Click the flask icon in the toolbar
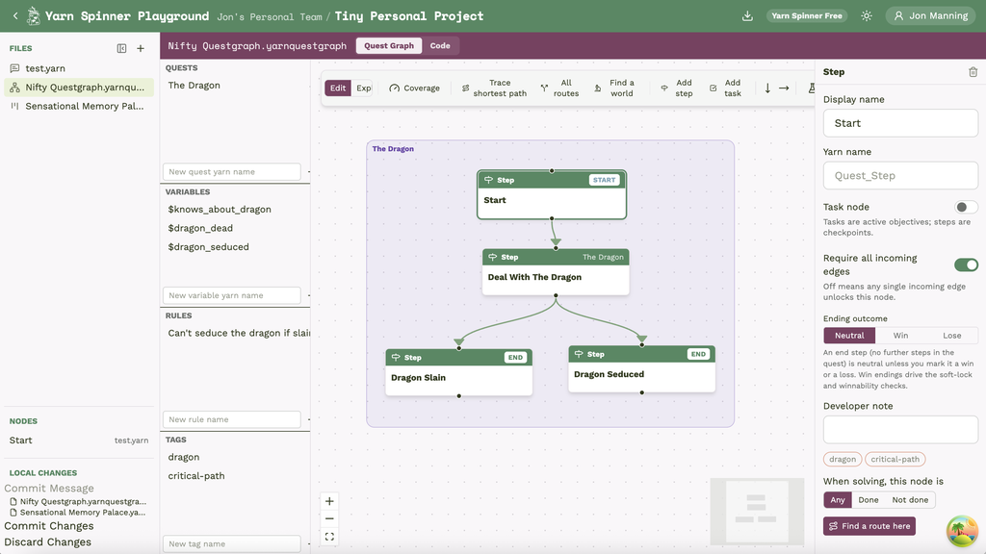The height and width of the screenshot is (554, 986). coord(811,88)
